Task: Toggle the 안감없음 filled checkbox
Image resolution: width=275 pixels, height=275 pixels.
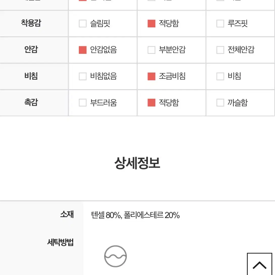Action: pyautogui.click(x=83, y=50)
